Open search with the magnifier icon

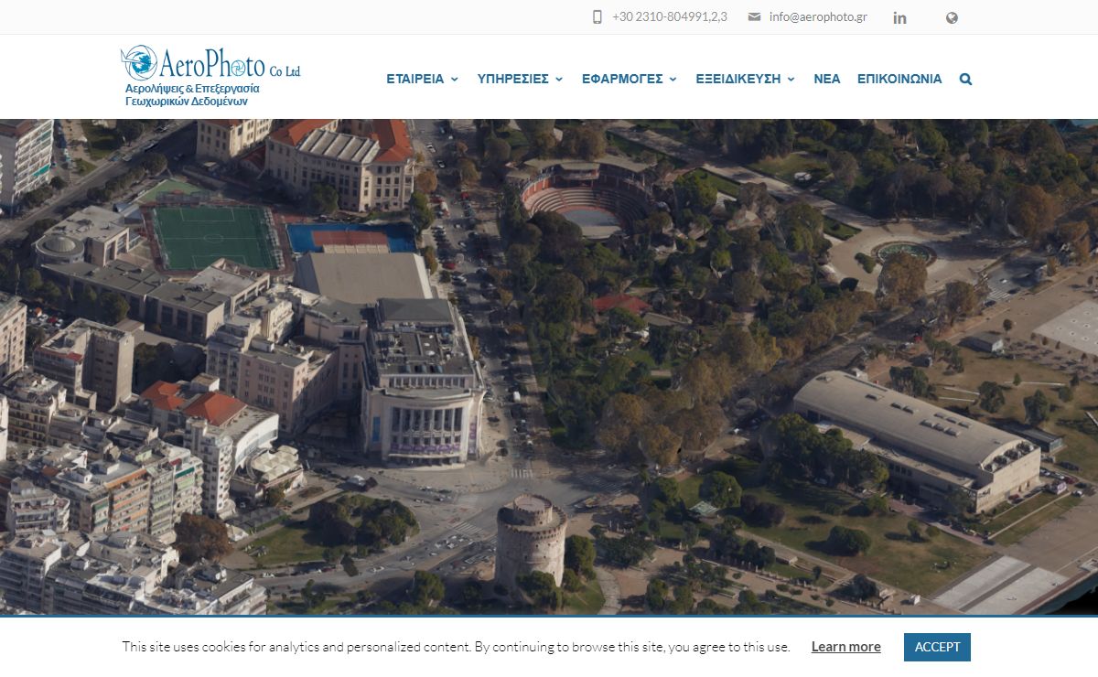tap(965, 80)
